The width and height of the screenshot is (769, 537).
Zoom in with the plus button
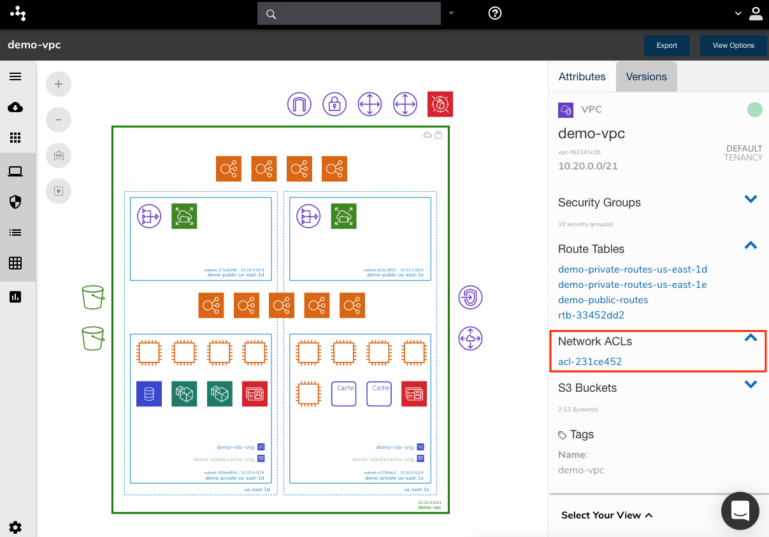coord(59,84)
